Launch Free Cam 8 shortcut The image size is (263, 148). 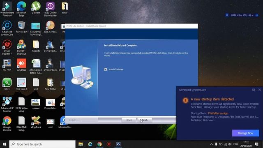coord(21,84)
